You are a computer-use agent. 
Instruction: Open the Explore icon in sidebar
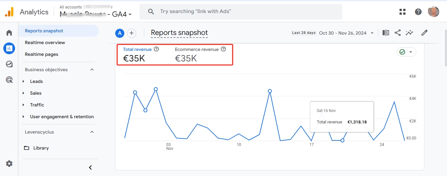click(9, 64)
